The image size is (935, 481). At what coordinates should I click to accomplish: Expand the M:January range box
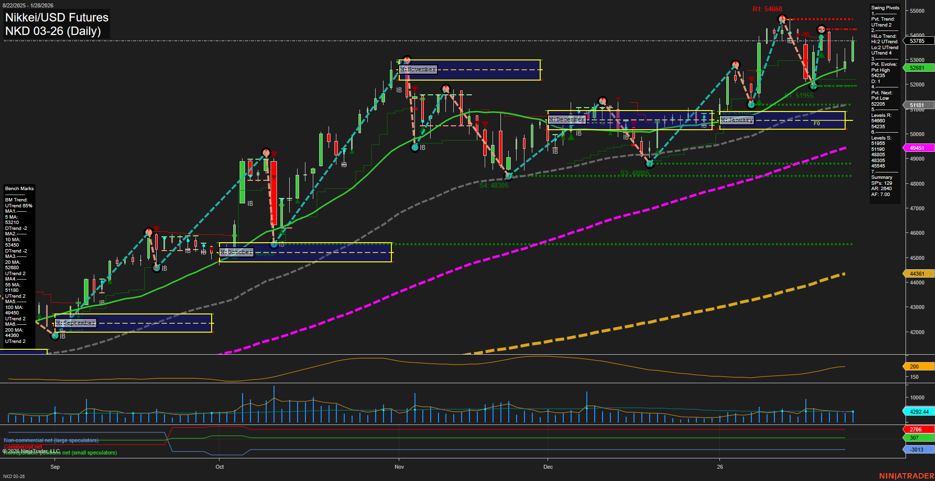tap(737, 119)
